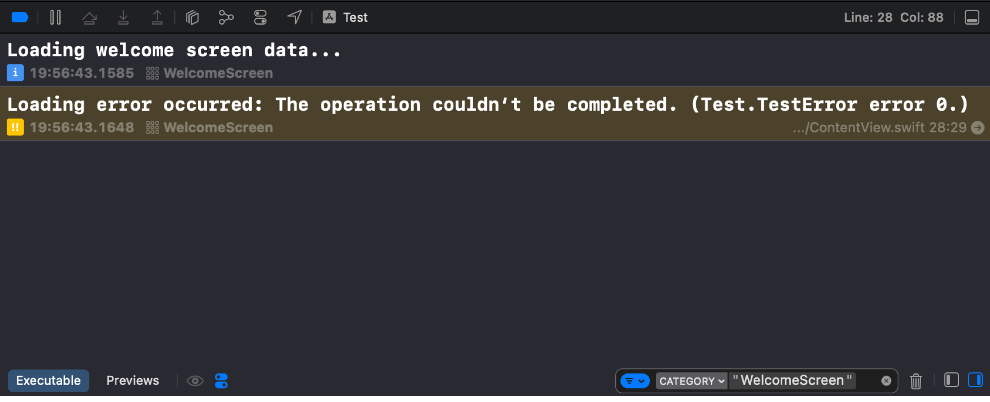Open the Debug View Hierarchy inspector
The width and height of the screenshot is (990, 402).
tap(192, 17)
